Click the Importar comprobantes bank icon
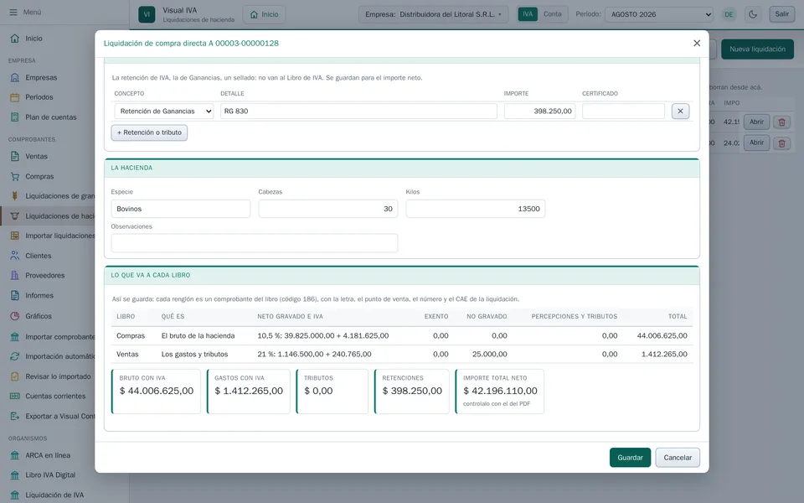The width and height of the screenshot is (804, 503). click(15, 337)
